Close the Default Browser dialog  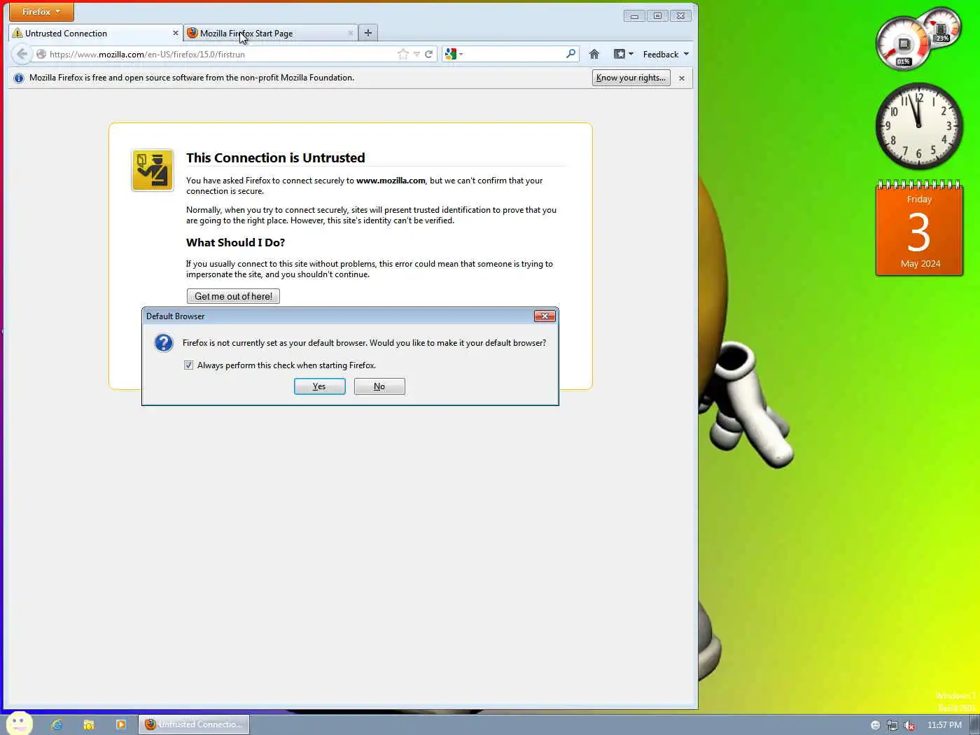click(545, 316)
